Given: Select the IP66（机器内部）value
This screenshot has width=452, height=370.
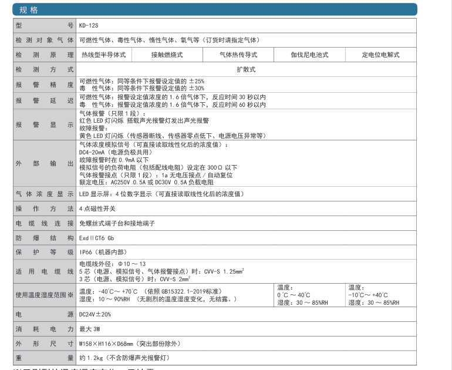Looking at the screenshot, I should (103, 252).
